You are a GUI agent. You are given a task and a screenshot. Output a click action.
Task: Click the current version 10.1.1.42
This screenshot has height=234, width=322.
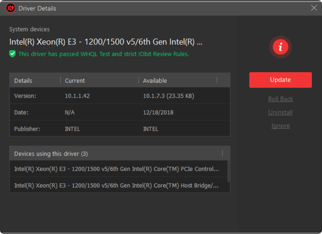coord(77,96)
